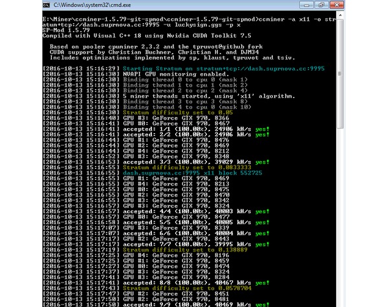Click 'Stratum difficulty set to 0.05' line
The image size is (388, 307).
point(138,112)
